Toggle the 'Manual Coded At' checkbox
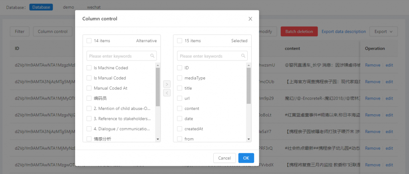The width and height of the screenshot is (409, 174). click(x=89, y=88)
